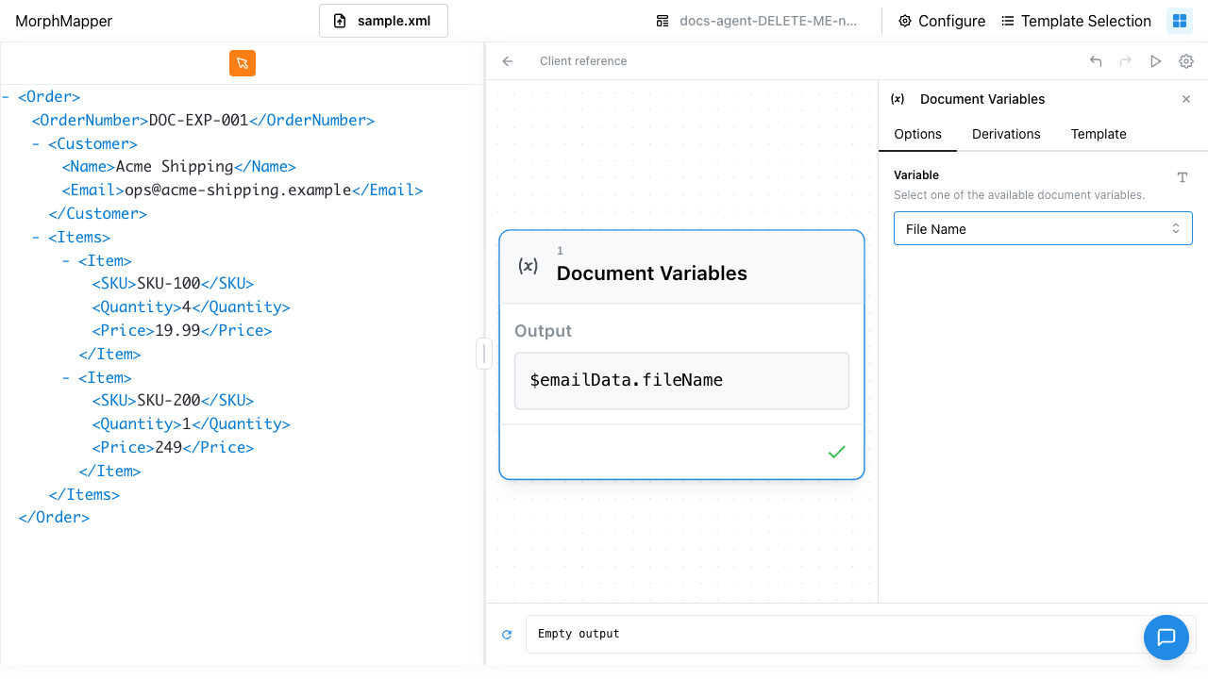Collapse the Items XML element

coord(36,238)
